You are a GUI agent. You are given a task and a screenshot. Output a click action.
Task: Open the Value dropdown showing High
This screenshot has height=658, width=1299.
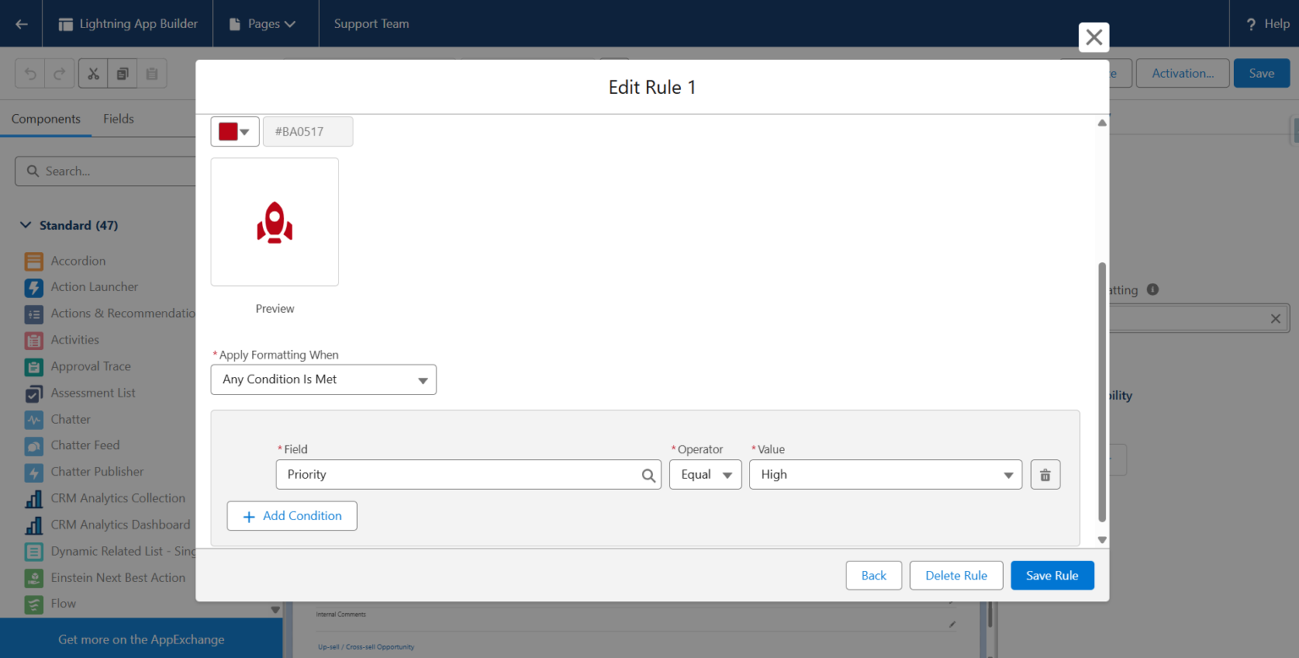[x=885, y=474]
